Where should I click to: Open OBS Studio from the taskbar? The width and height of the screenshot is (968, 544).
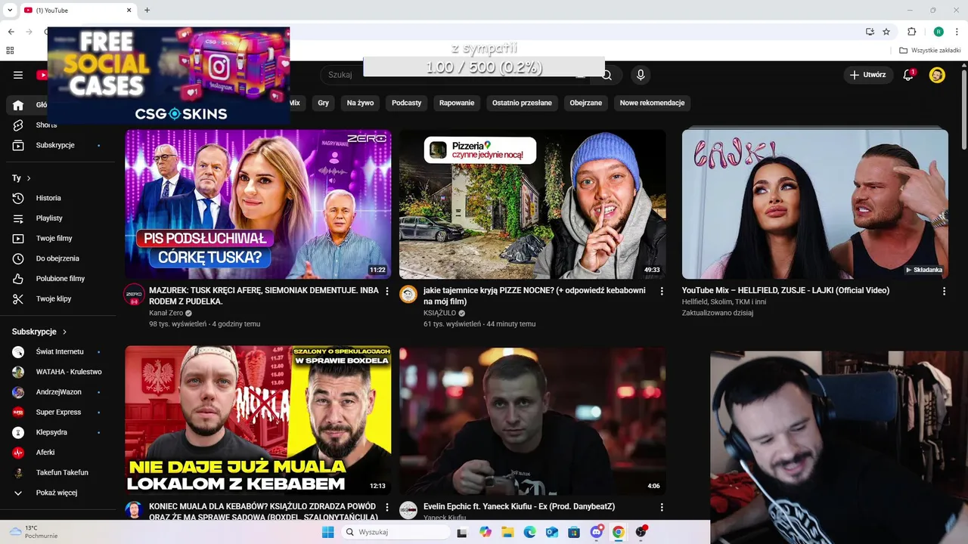[x=641, y=532]
